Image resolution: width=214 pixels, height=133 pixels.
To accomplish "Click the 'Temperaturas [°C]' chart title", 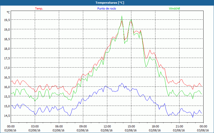I will [x=110, y=3].
